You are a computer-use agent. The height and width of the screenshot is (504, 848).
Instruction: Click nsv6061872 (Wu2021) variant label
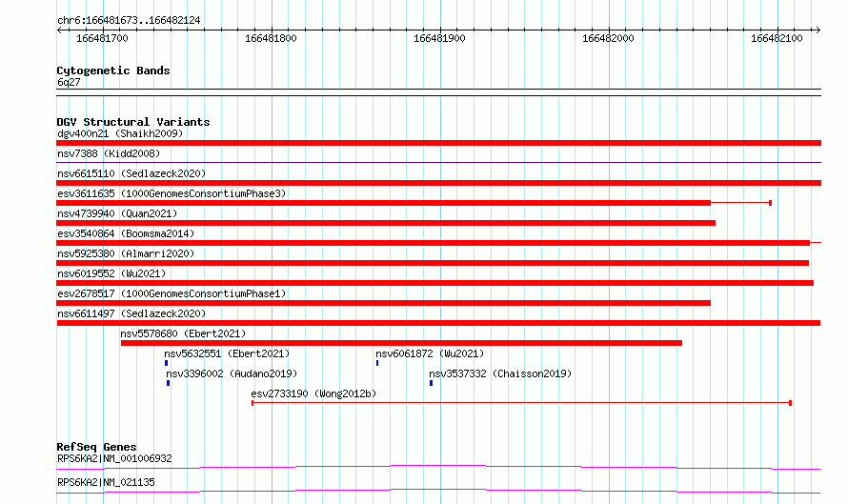(430, 353)
